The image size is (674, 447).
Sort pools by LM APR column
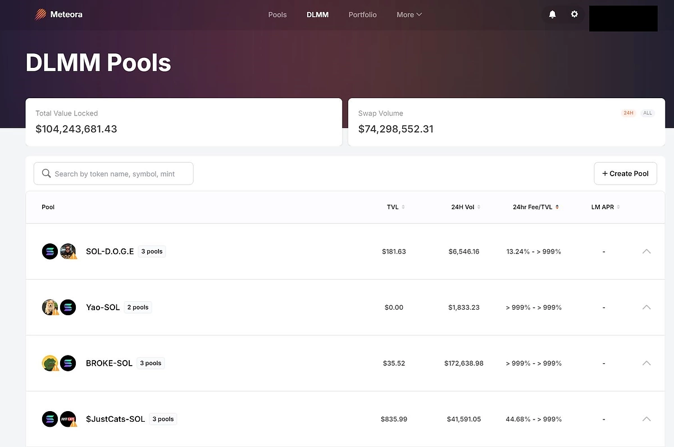605,207
